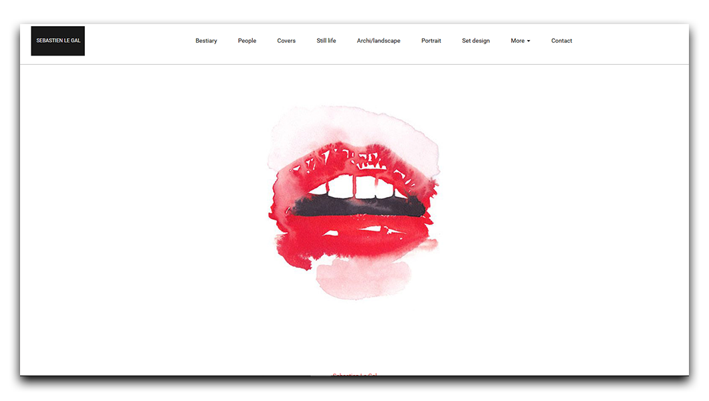Open the Set design page

point(476,41)
